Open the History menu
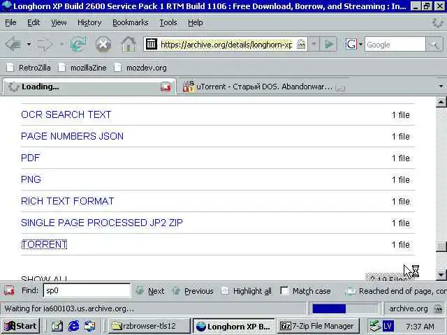This screenshot has height=335, width=447. coord(89,22)
